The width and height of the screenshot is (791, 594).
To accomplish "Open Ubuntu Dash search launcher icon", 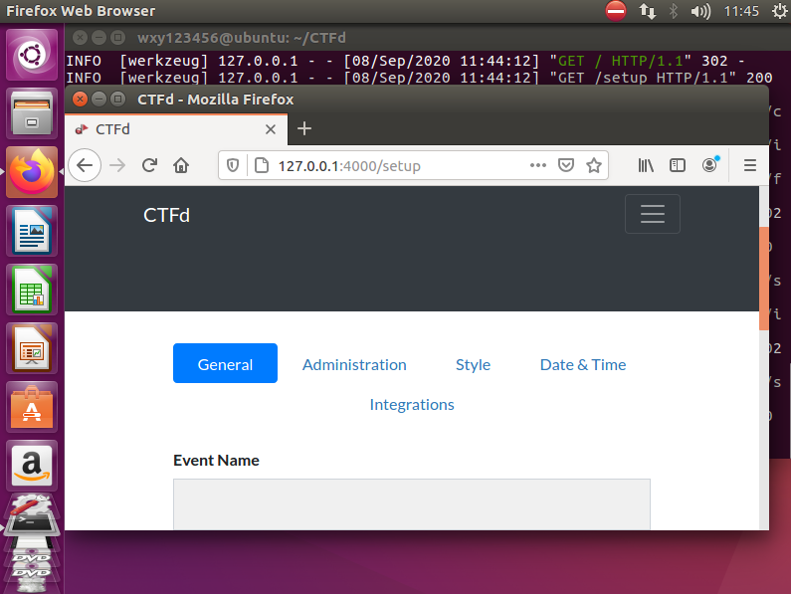I will tap(32, 55).
